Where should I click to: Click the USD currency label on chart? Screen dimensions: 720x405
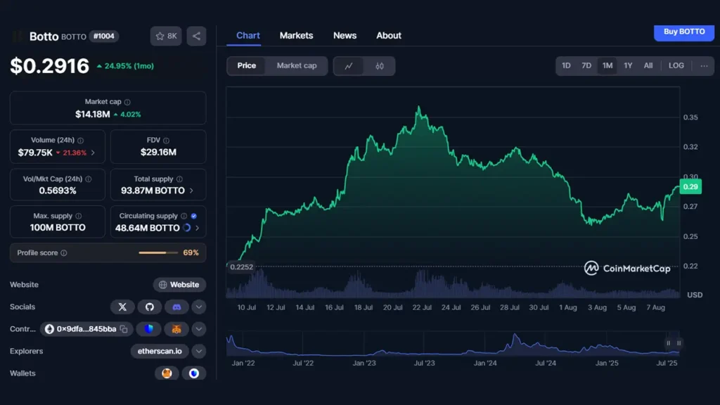tap(695, 295)
